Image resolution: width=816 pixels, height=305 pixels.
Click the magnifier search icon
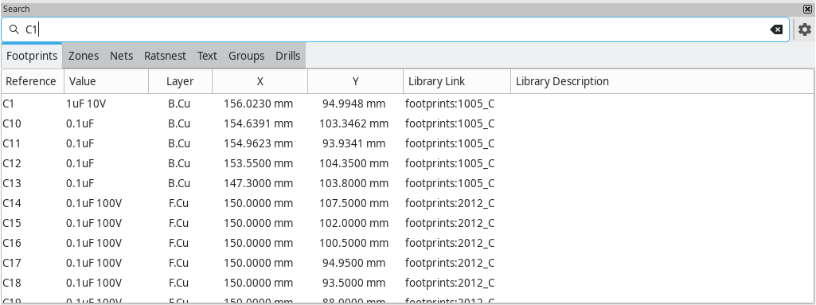pyautogui.click(x=14, y=29)
